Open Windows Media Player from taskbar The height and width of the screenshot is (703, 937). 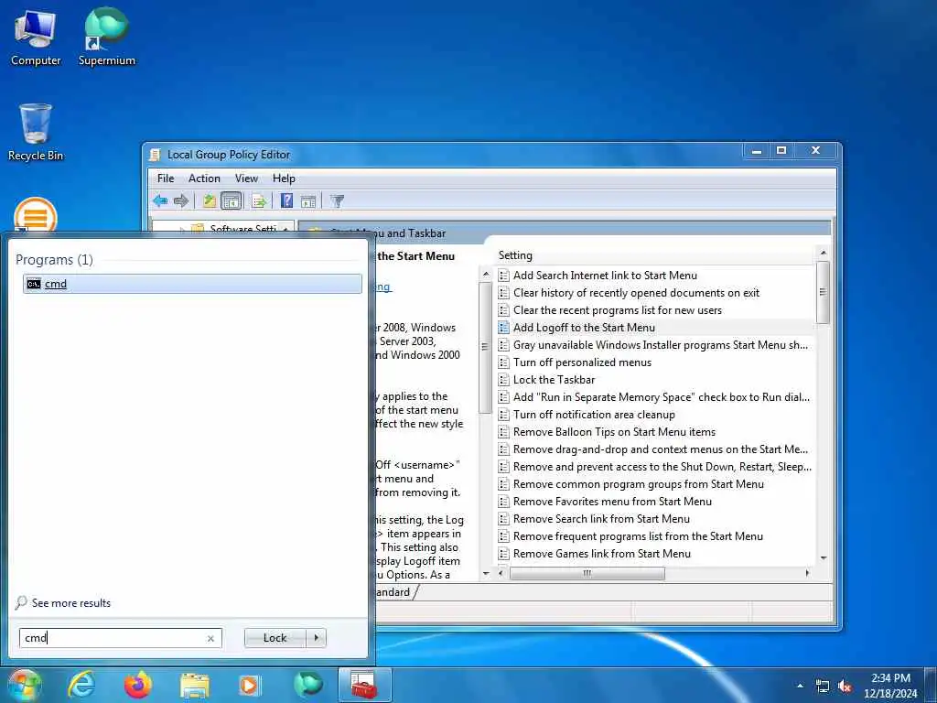point(250,685)
